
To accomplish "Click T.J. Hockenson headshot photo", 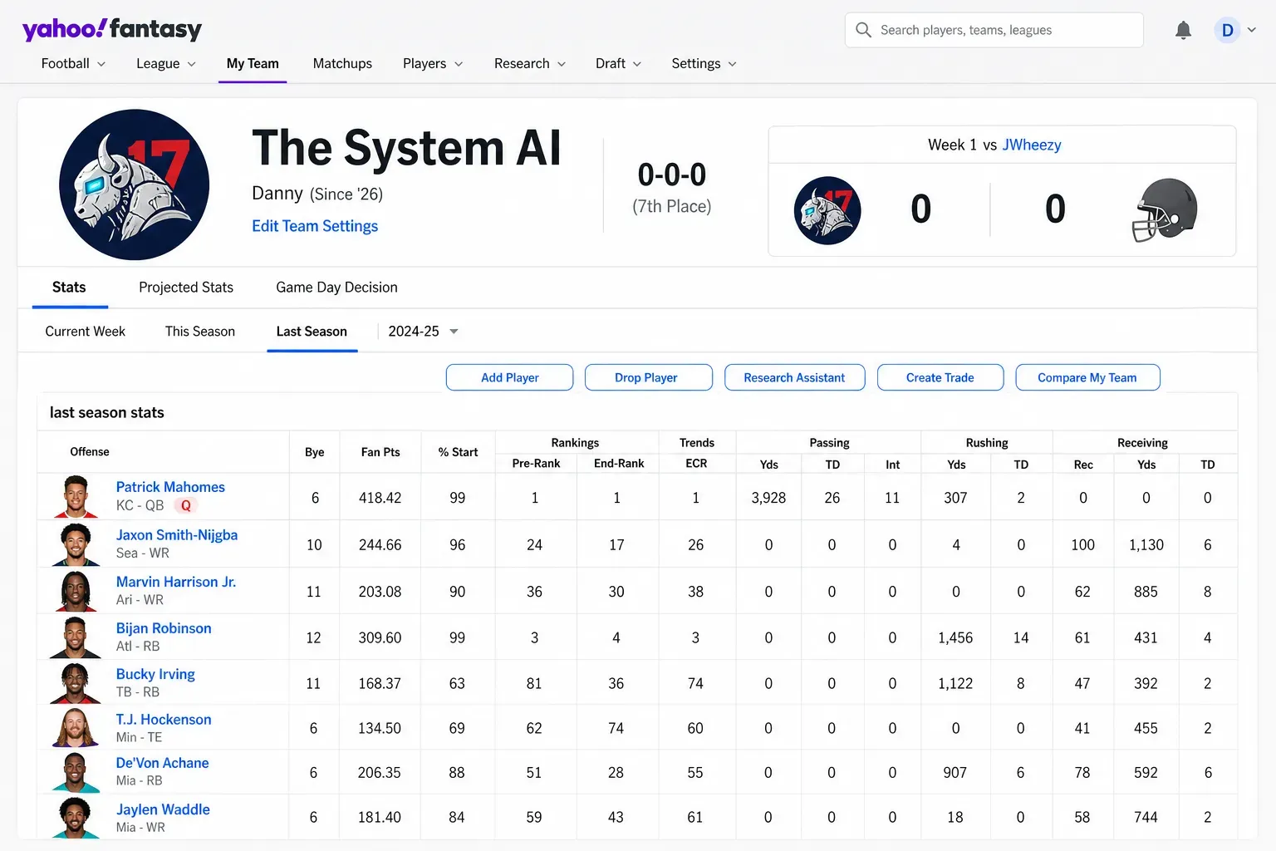I will (x=76, y=728).
